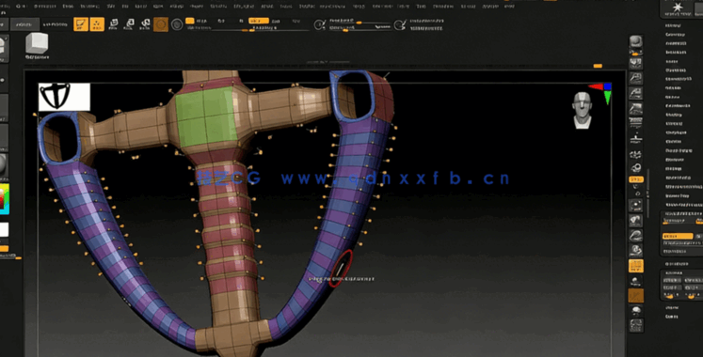Expand the ArrayMesh subpalette
Viewport: 703px width, 357px height.
click(x=676, y=44)
